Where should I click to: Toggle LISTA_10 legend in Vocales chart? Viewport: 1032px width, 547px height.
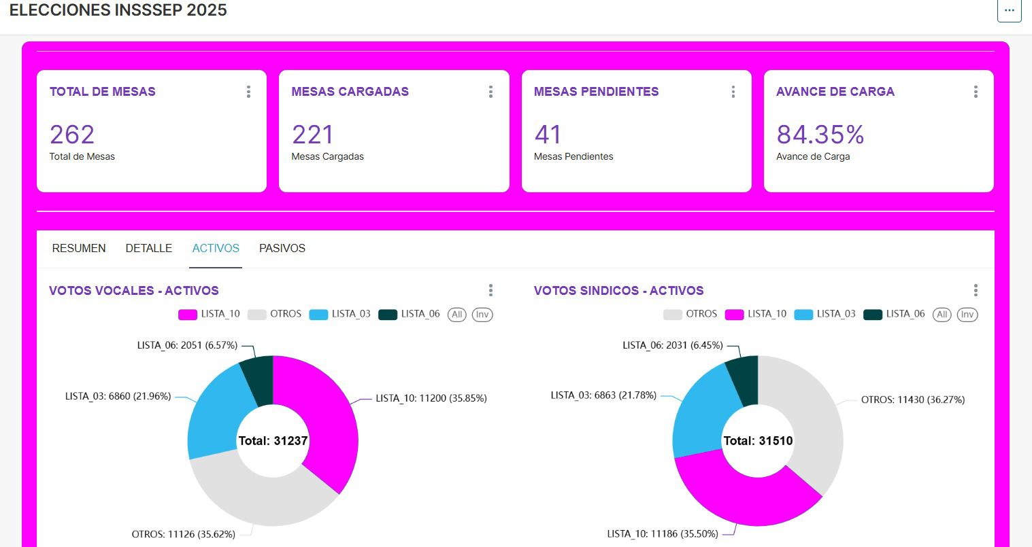(210, 314)
